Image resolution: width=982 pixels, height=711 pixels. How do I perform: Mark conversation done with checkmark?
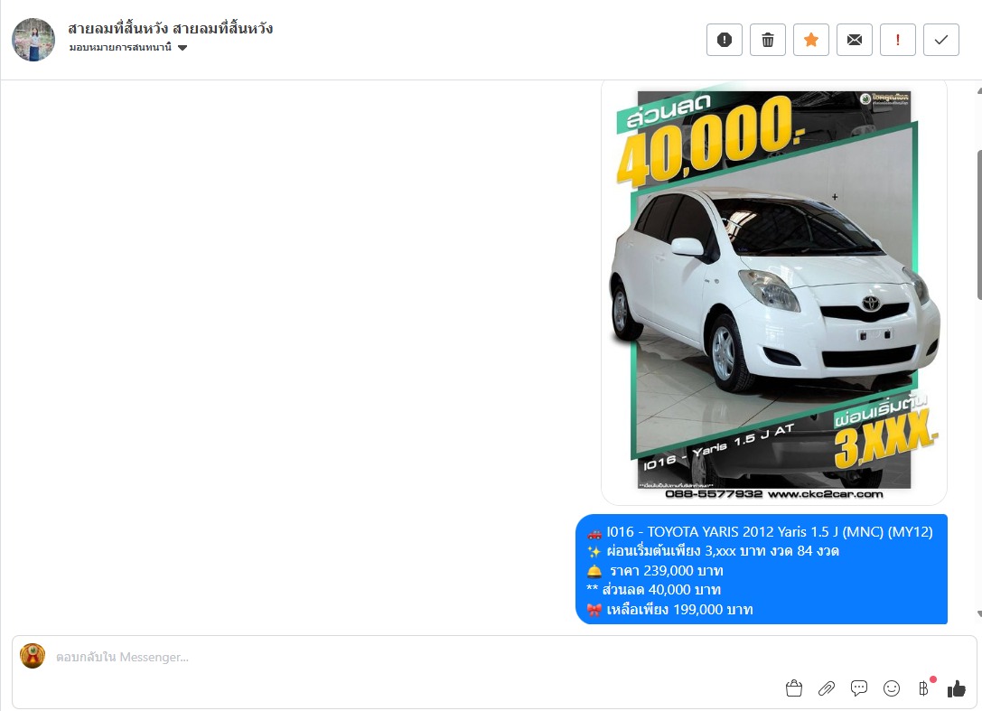(941, 40)
